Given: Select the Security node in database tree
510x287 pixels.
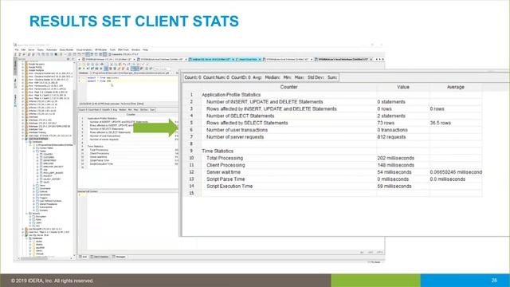Looking at the screenshot, I should [36, 214].
